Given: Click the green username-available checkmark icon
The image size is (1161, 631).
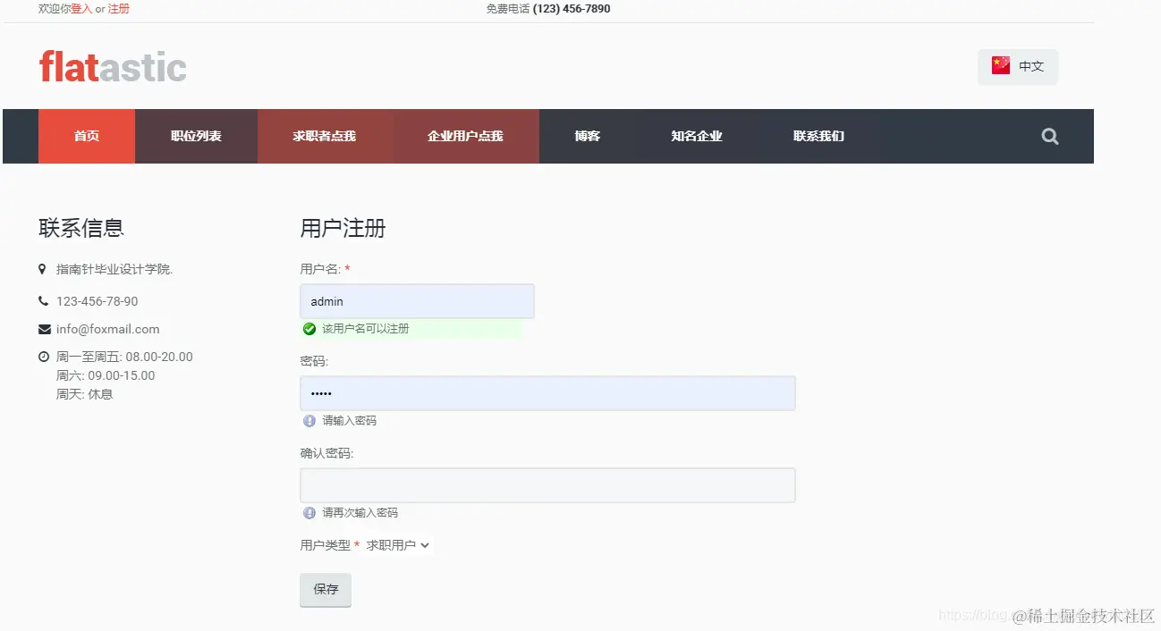Looking at the screenshot, I should point(309,329).
